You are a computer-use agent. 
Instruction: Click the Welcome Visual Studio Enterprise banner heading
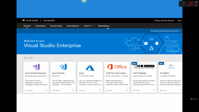52,44
